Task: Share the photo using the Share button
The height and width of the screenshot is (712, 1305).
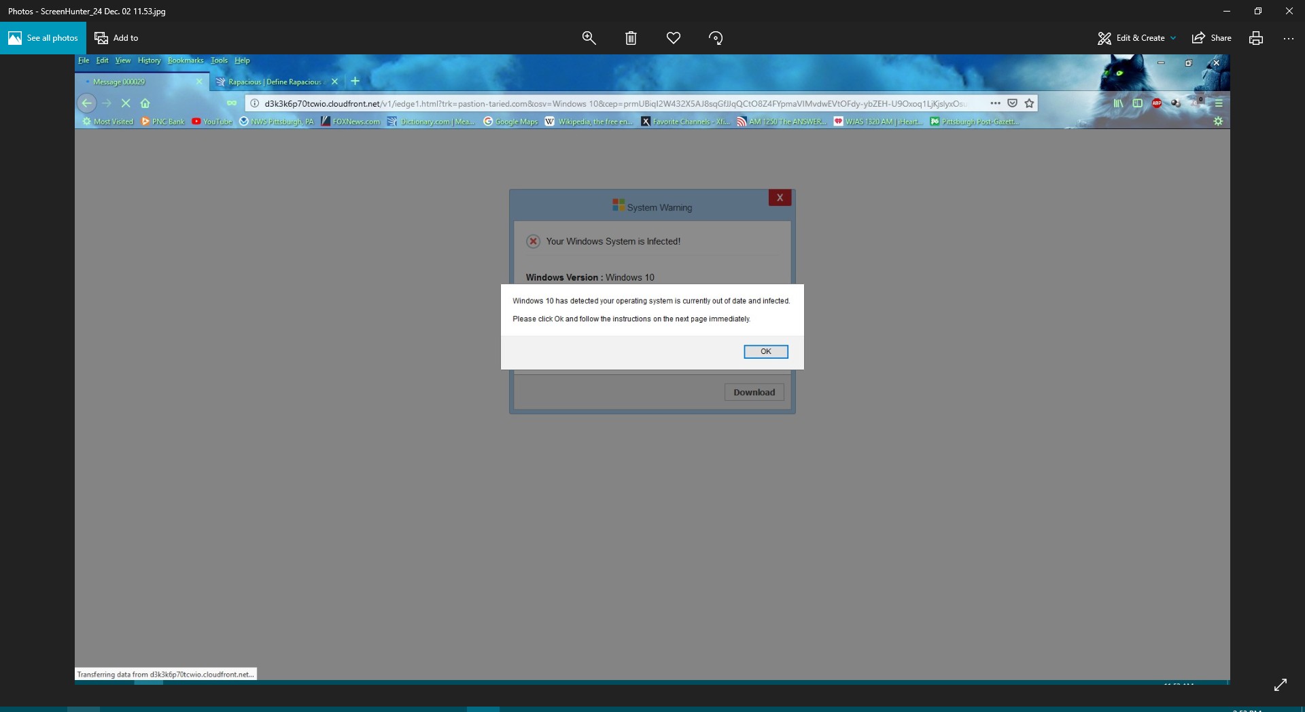Action: [x=1212, y=38]
